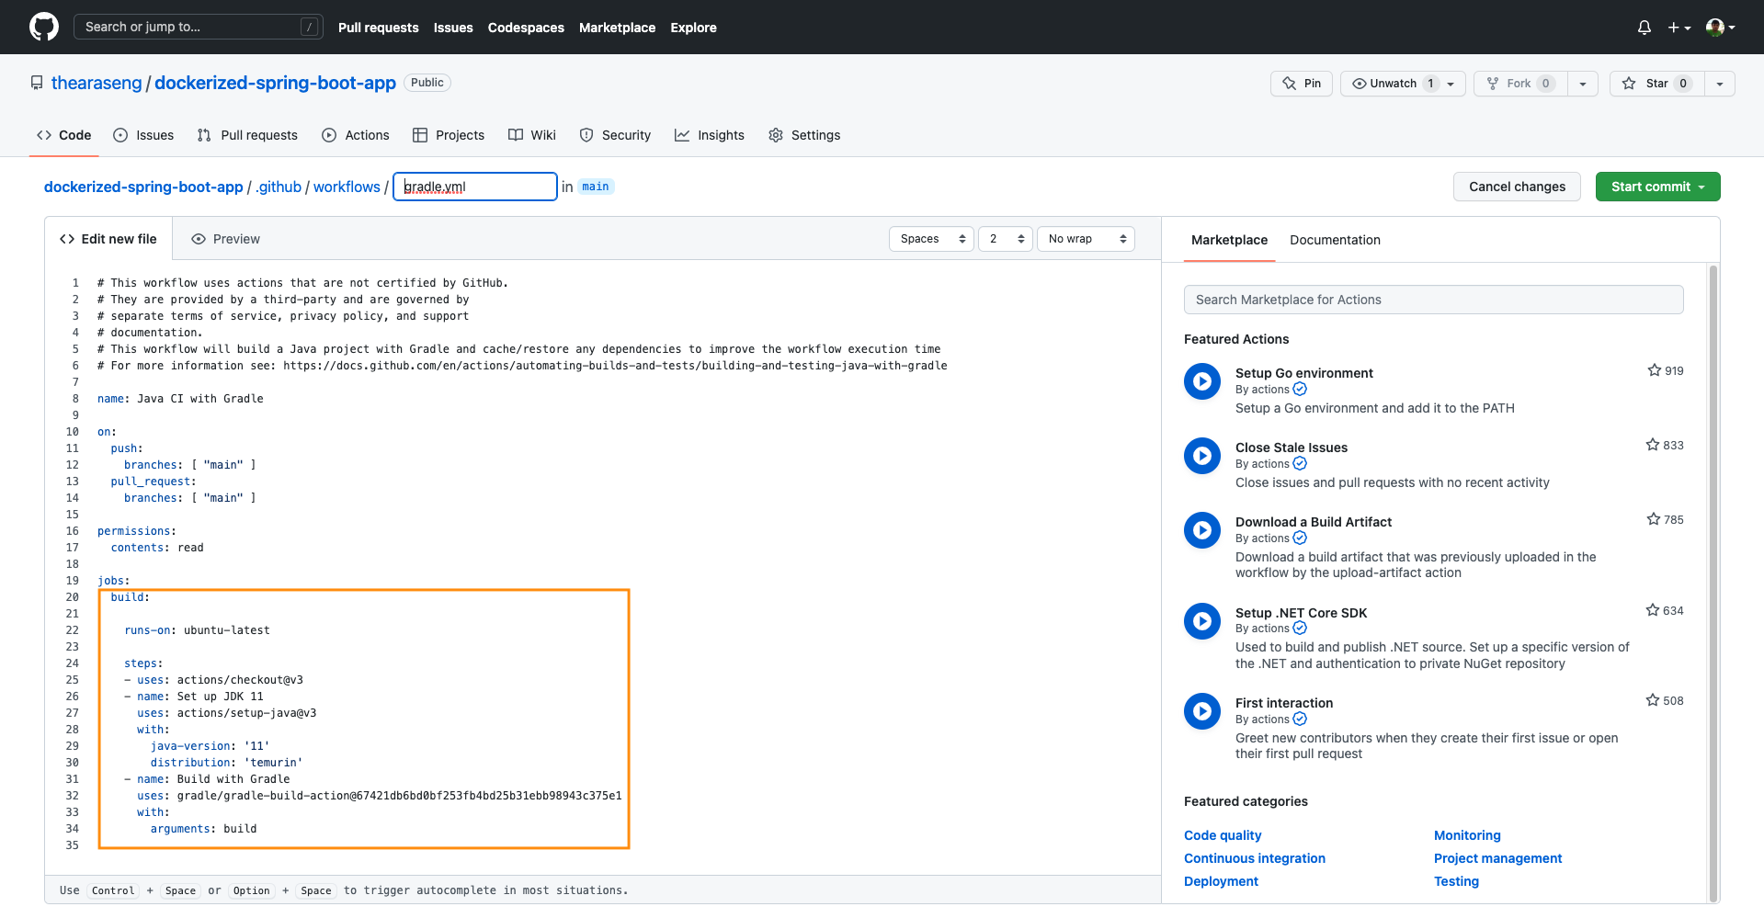Screen dimensions: 1764x918
Task: Open .github breadcrumb link
Action: [279, 187]
